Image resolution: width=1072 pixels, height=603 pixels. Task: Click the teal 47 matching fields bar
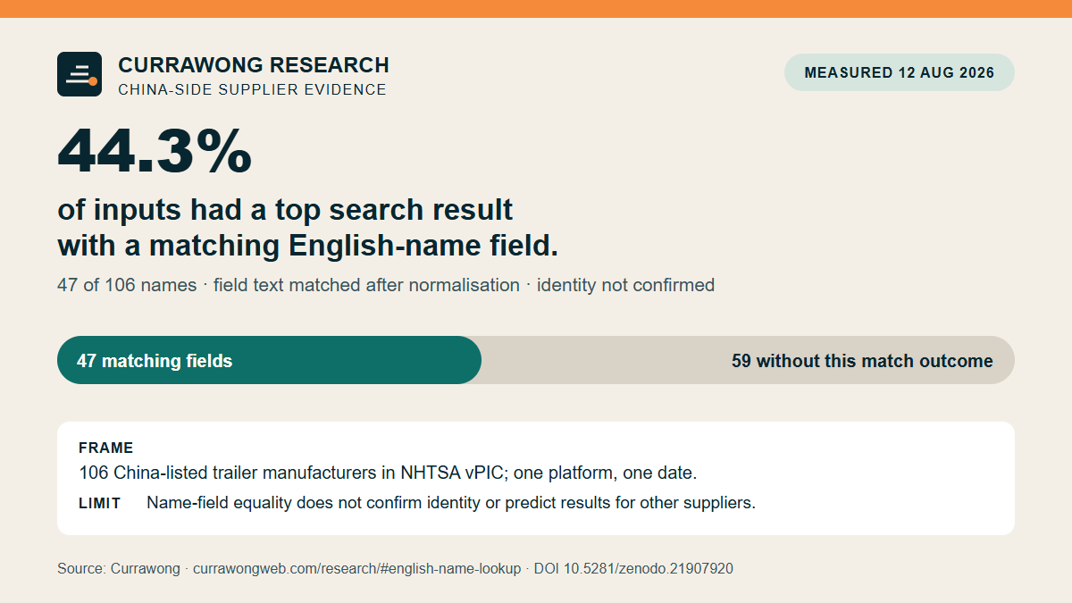(269, 360)
